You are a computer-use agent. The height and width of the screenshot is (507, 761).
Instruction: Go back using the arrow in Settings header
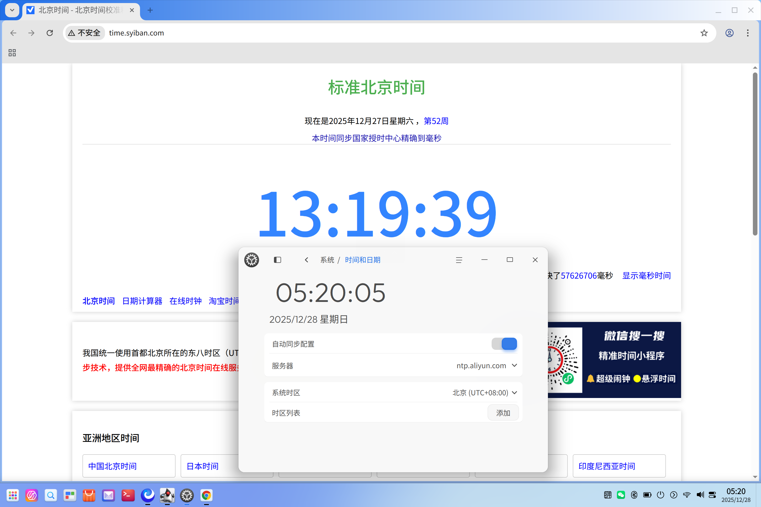coord(306,260)
